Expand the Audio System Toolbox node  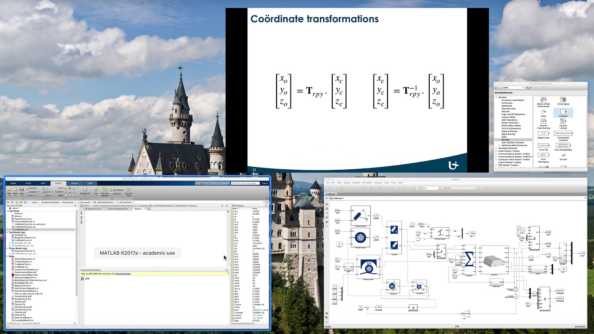pos(496,151)
